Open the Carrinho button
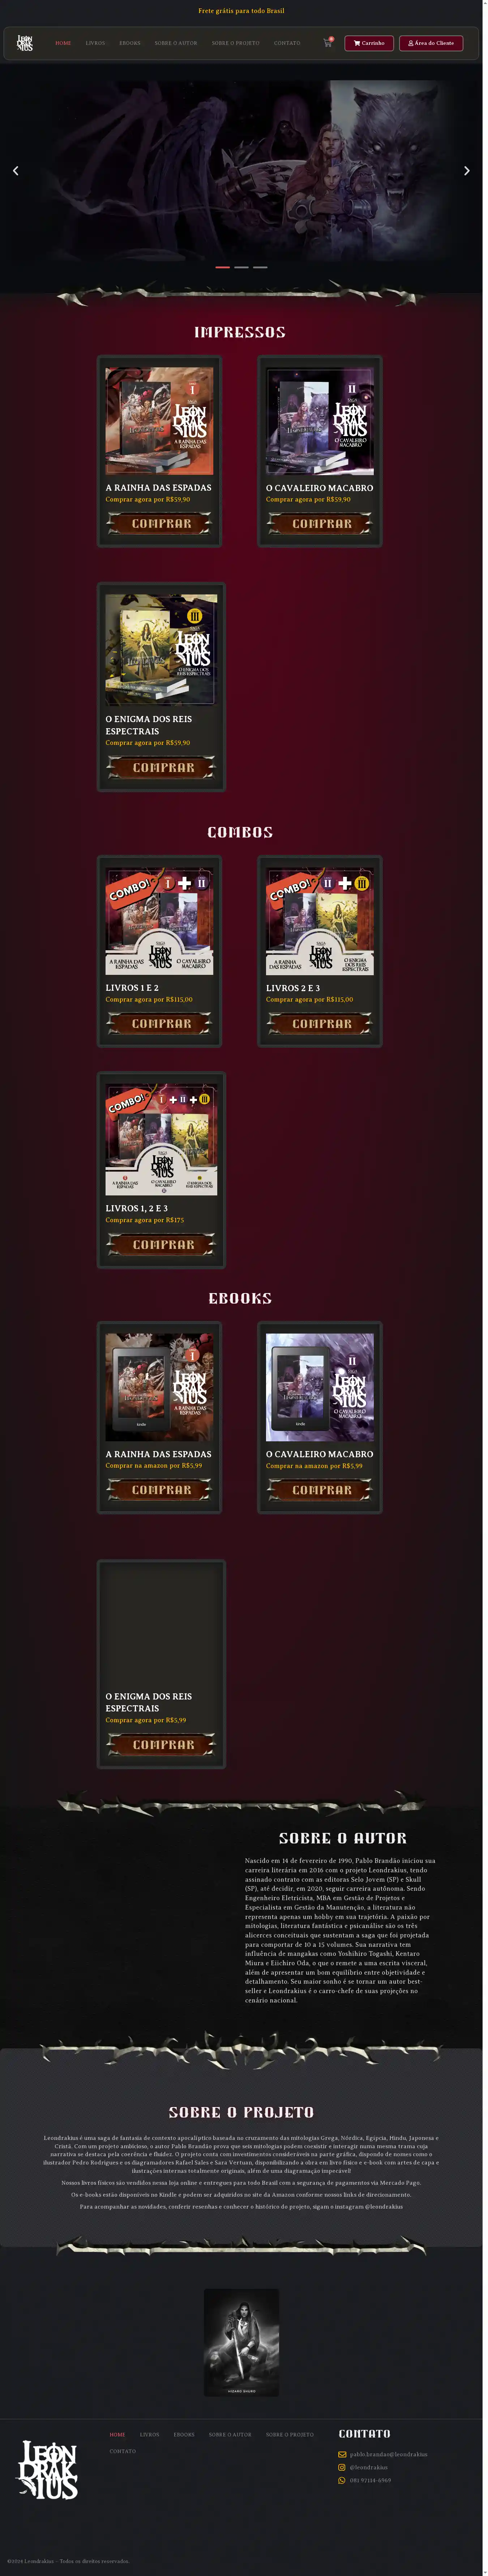The width and height of the screenshot is (488, 2576). (369, 43)
